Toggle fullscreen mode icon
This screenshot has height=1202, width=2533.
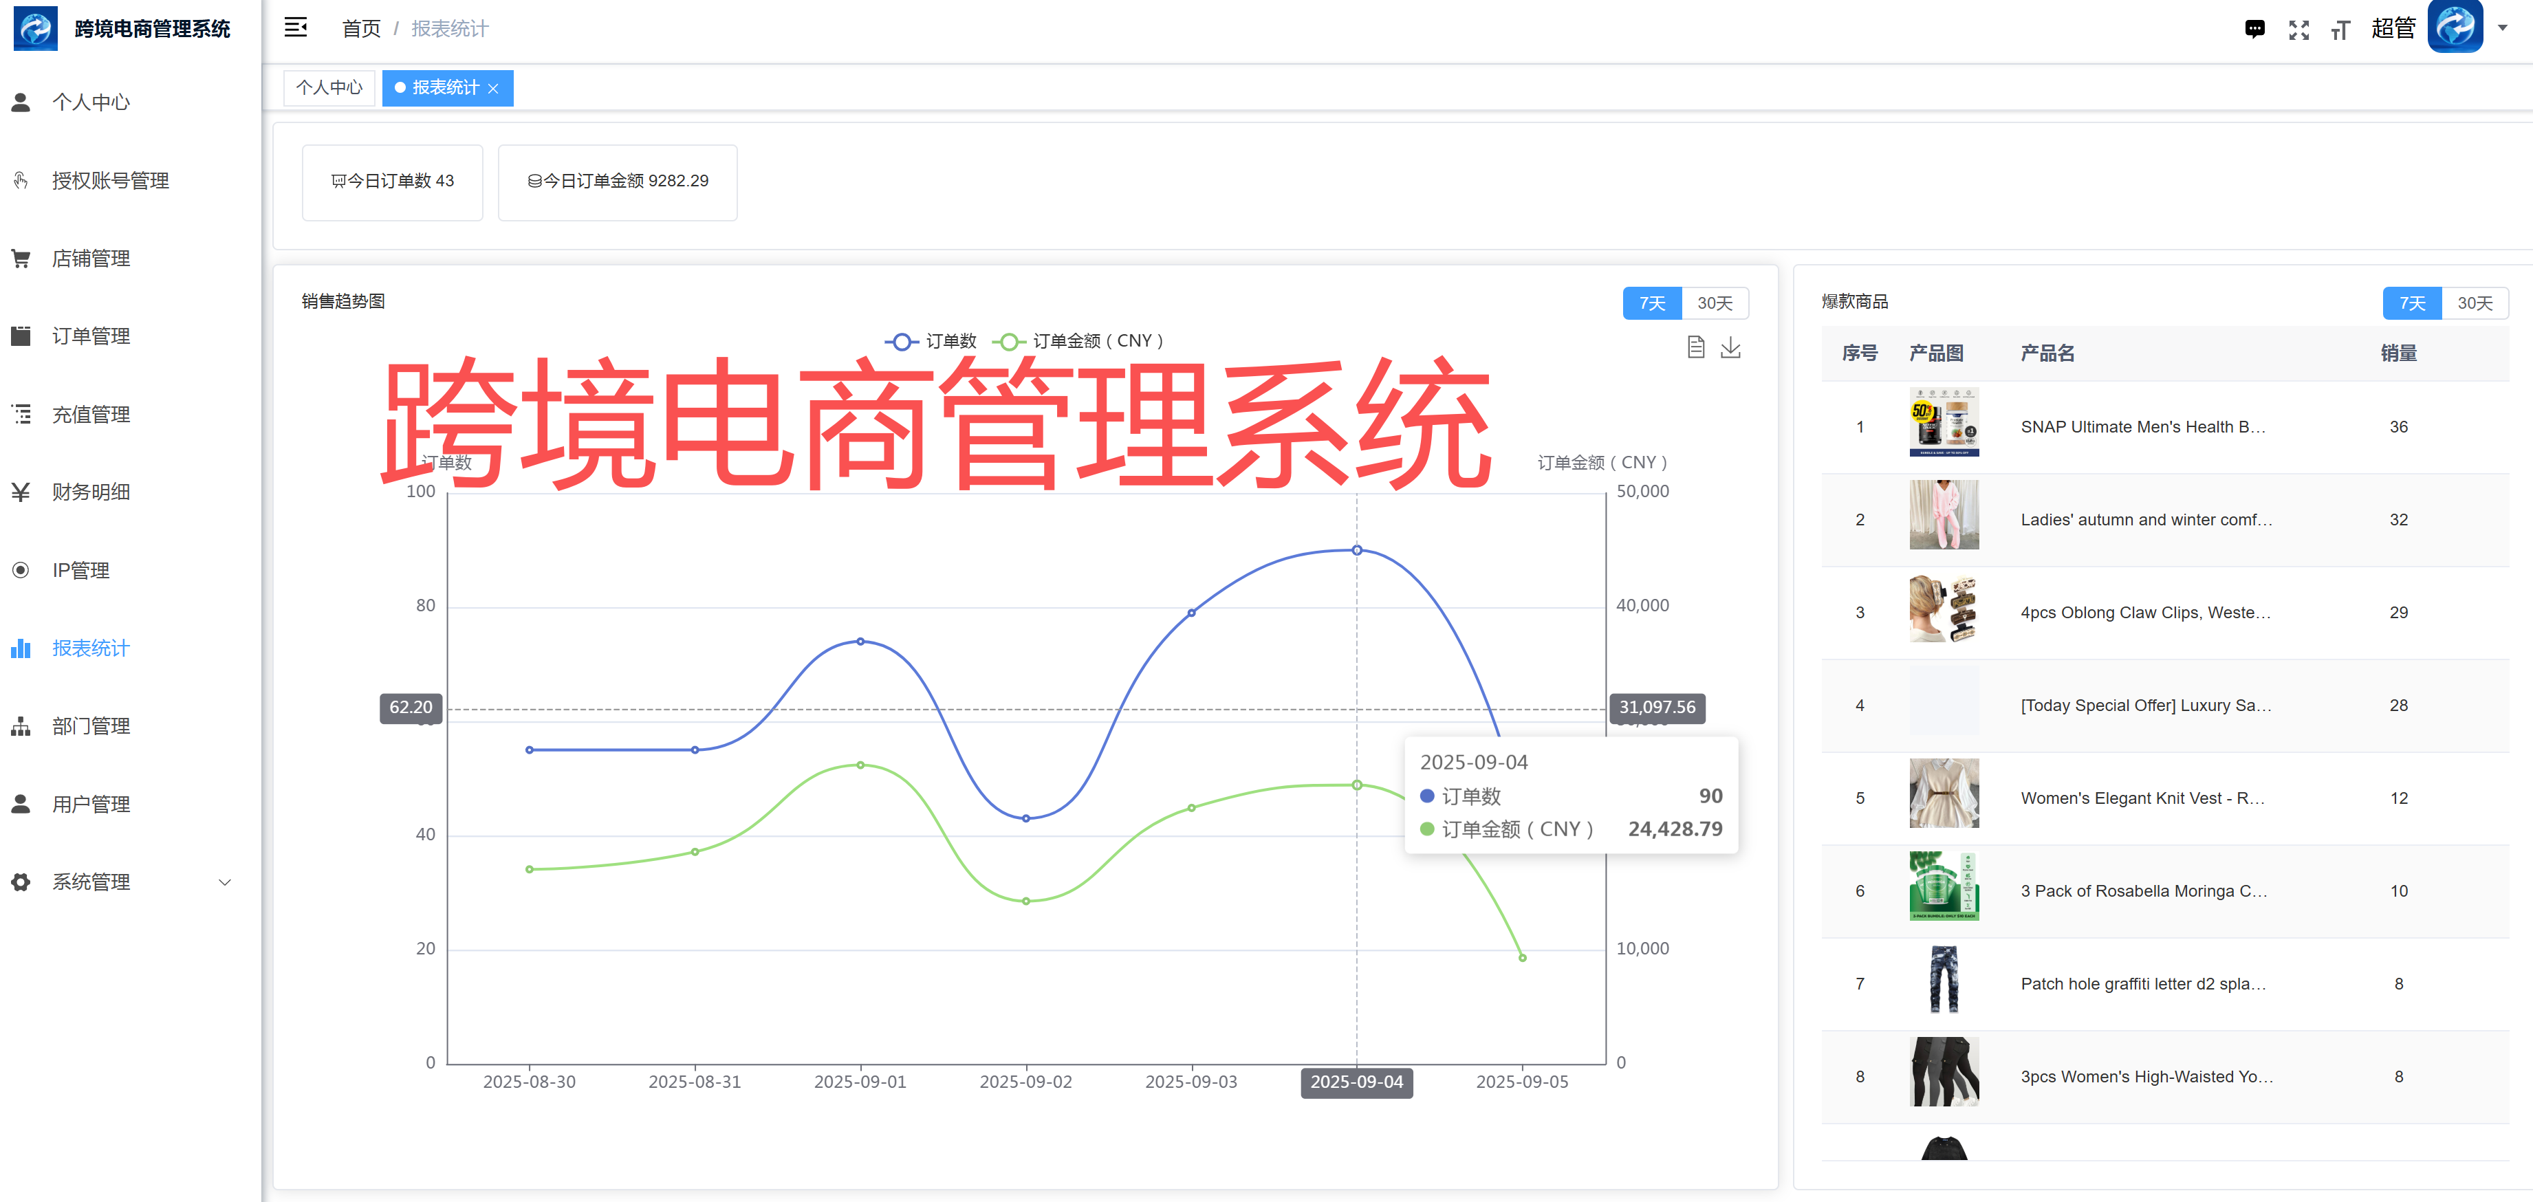2298,30
